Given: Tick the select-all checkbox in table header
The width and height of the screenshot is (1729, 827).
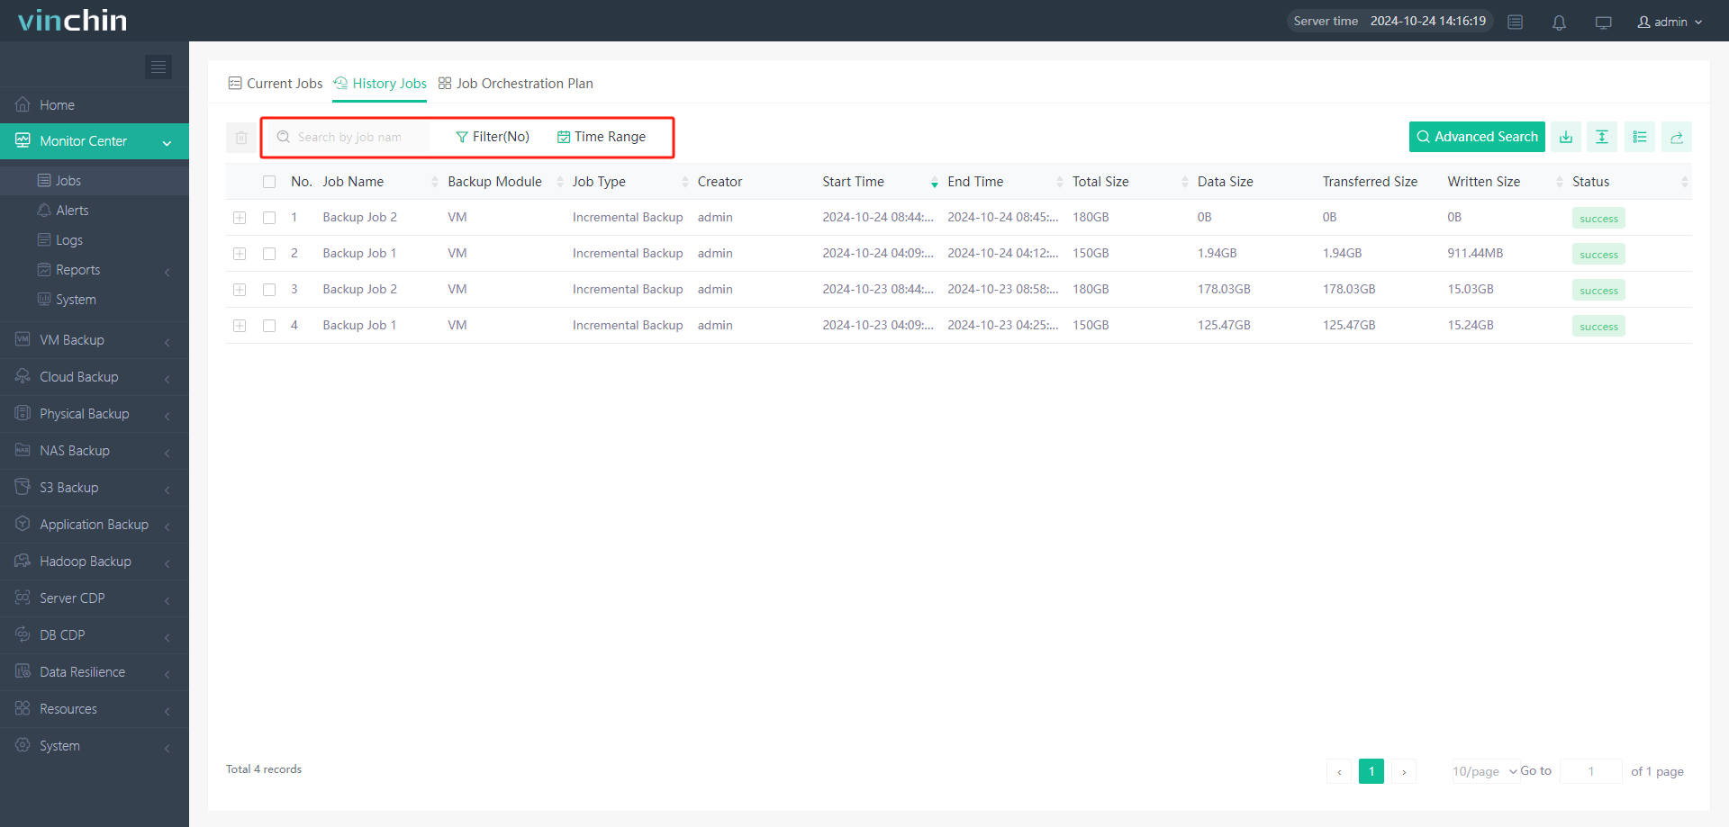Looking at the screenshot, I should (269, 182).
